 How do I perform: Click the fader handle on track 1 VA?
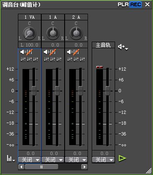point(34,91)
